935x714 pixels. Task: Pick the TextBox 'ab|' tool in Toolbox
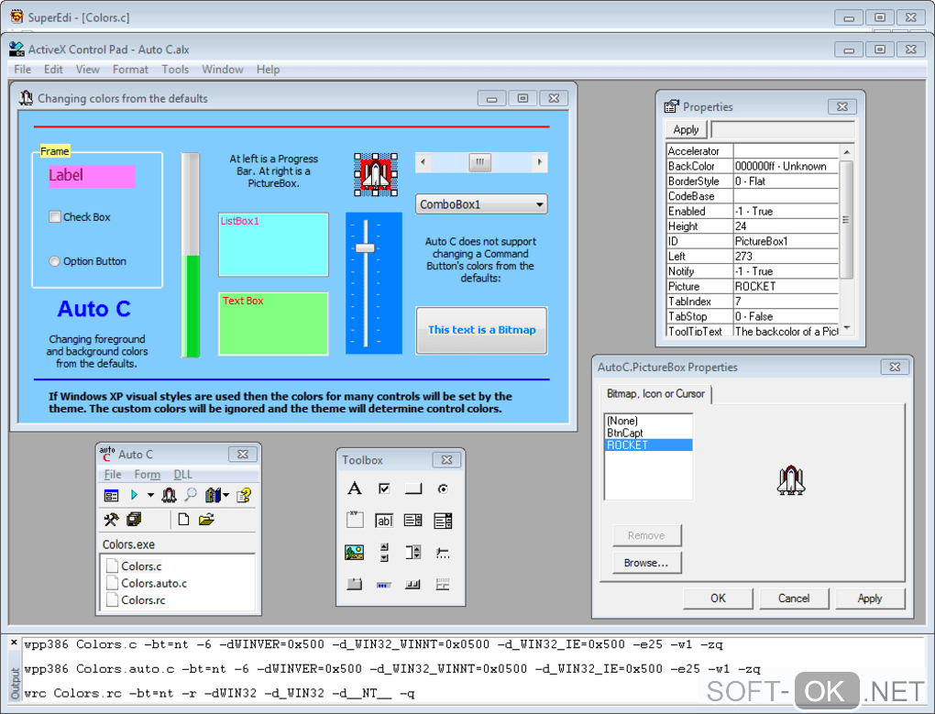click(384, 521)
